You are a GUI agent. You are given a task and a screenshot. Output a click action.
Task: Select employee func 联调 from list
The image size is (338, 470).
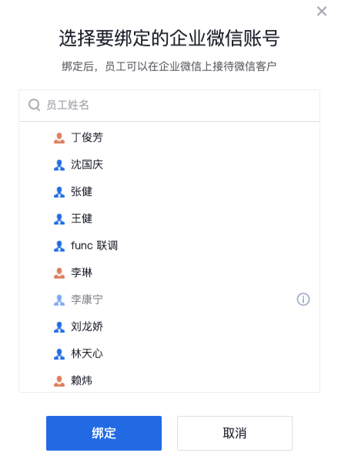169,245
